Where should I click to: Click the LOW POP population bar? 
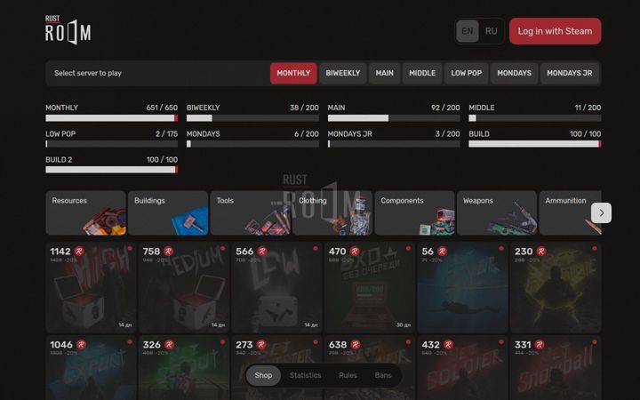[x=111, y=144]
